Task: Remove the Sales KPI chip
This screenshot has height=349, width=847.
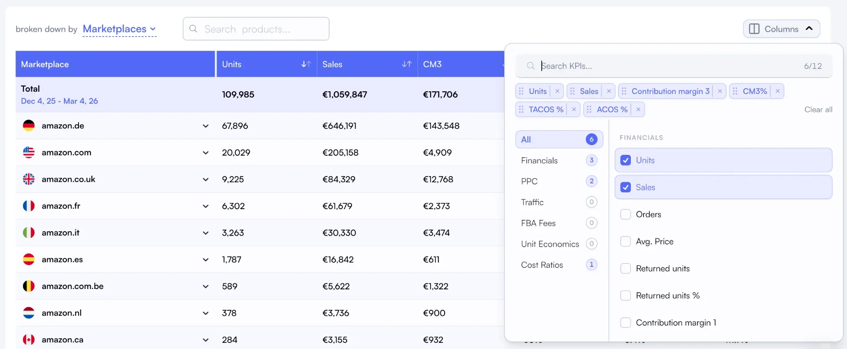Action: point(609,91)
